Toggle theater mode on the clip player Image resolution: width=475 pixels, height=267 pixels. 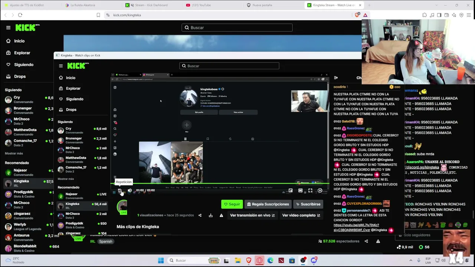pyautogui.click(x=301, y=191)
